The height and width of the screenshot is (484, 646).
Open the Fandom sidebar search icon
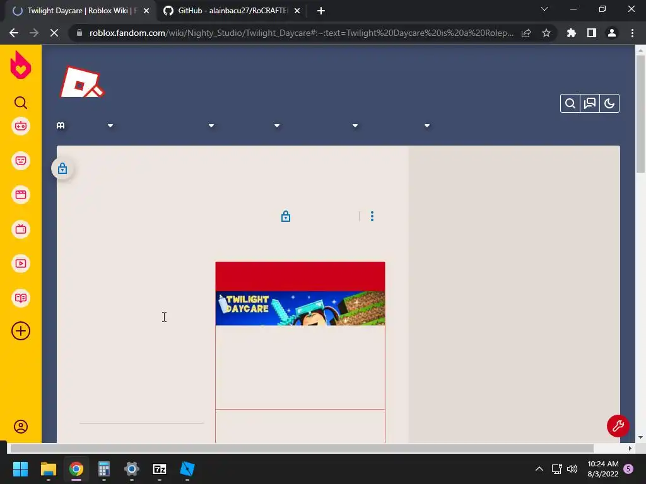21,103
